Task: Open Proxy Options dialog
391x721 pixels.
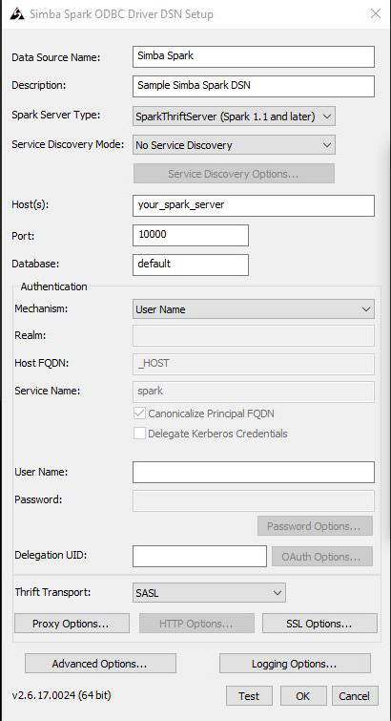Action: click(x=72, y=623)
